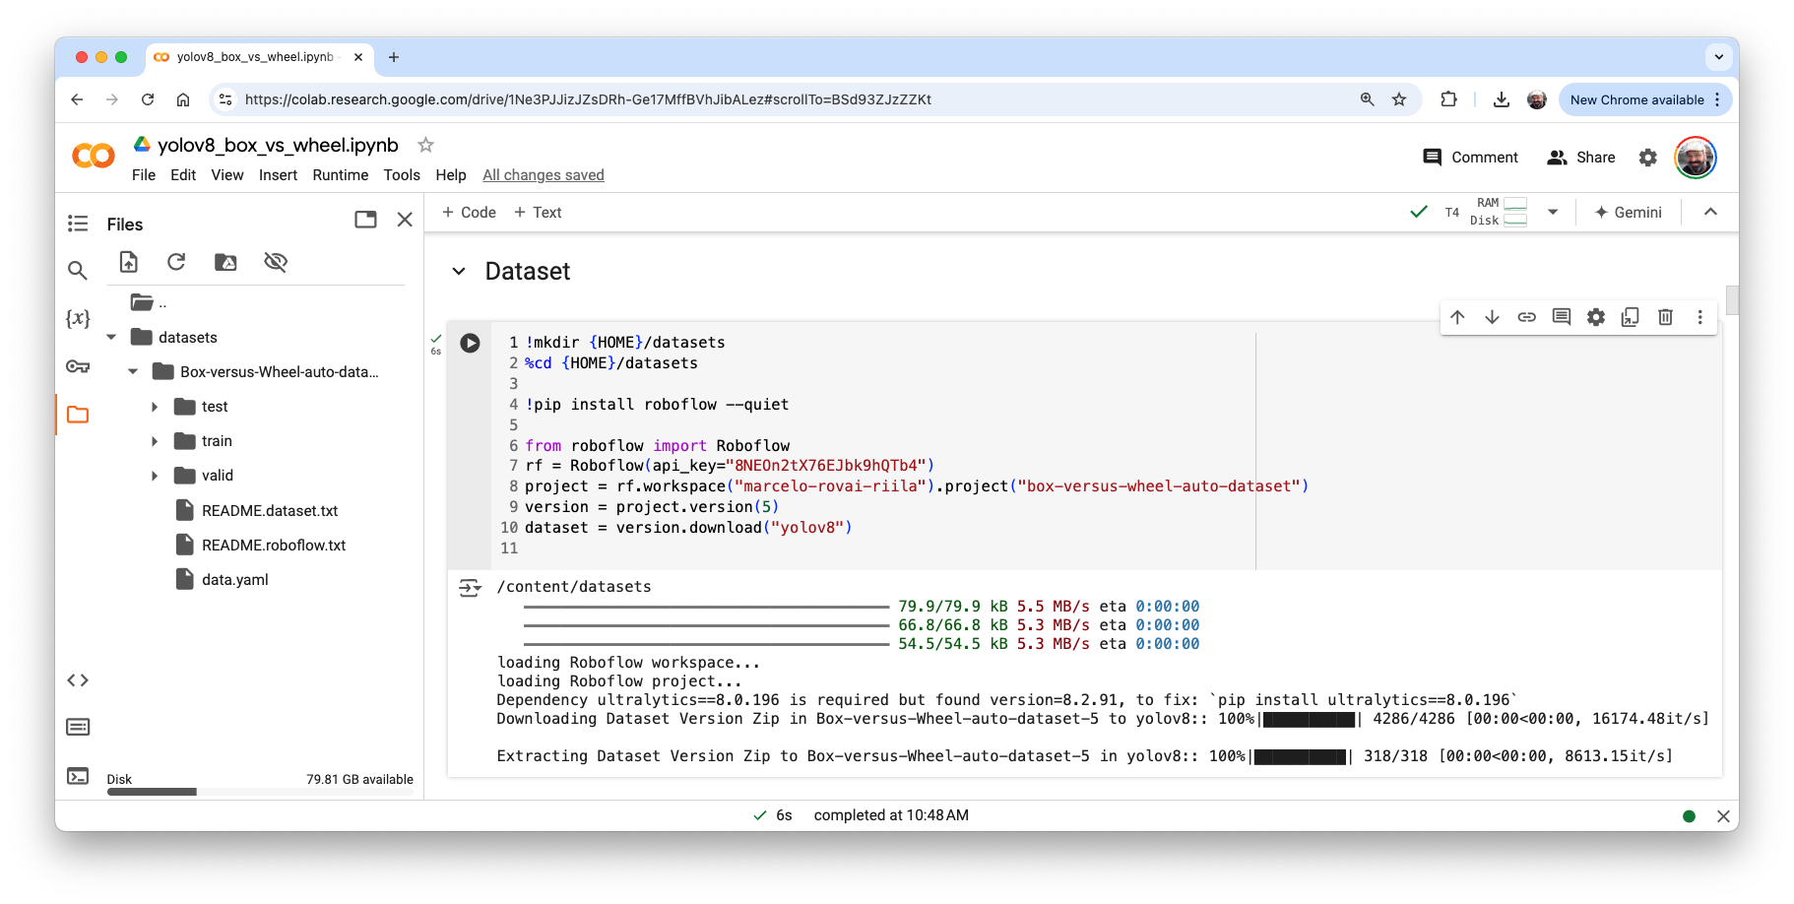The height and width of the screenshot is (904, 1794).
Task: Collapse the Dataset section
Action: (x=459, y=272)
